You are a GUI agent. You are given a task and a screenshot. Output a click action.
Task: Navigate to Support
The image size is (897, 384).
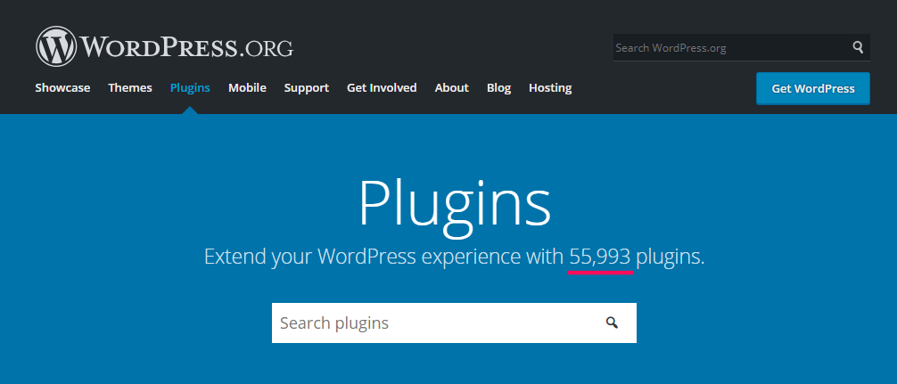click(306, 88)
